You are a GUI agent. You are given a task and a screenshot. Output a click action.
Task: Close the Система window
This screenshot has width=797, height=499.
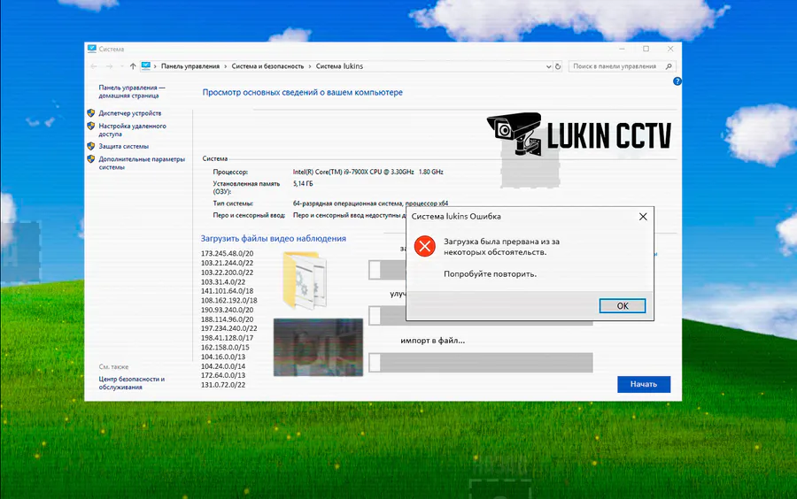pyautogui.click(x=670, y=49)
